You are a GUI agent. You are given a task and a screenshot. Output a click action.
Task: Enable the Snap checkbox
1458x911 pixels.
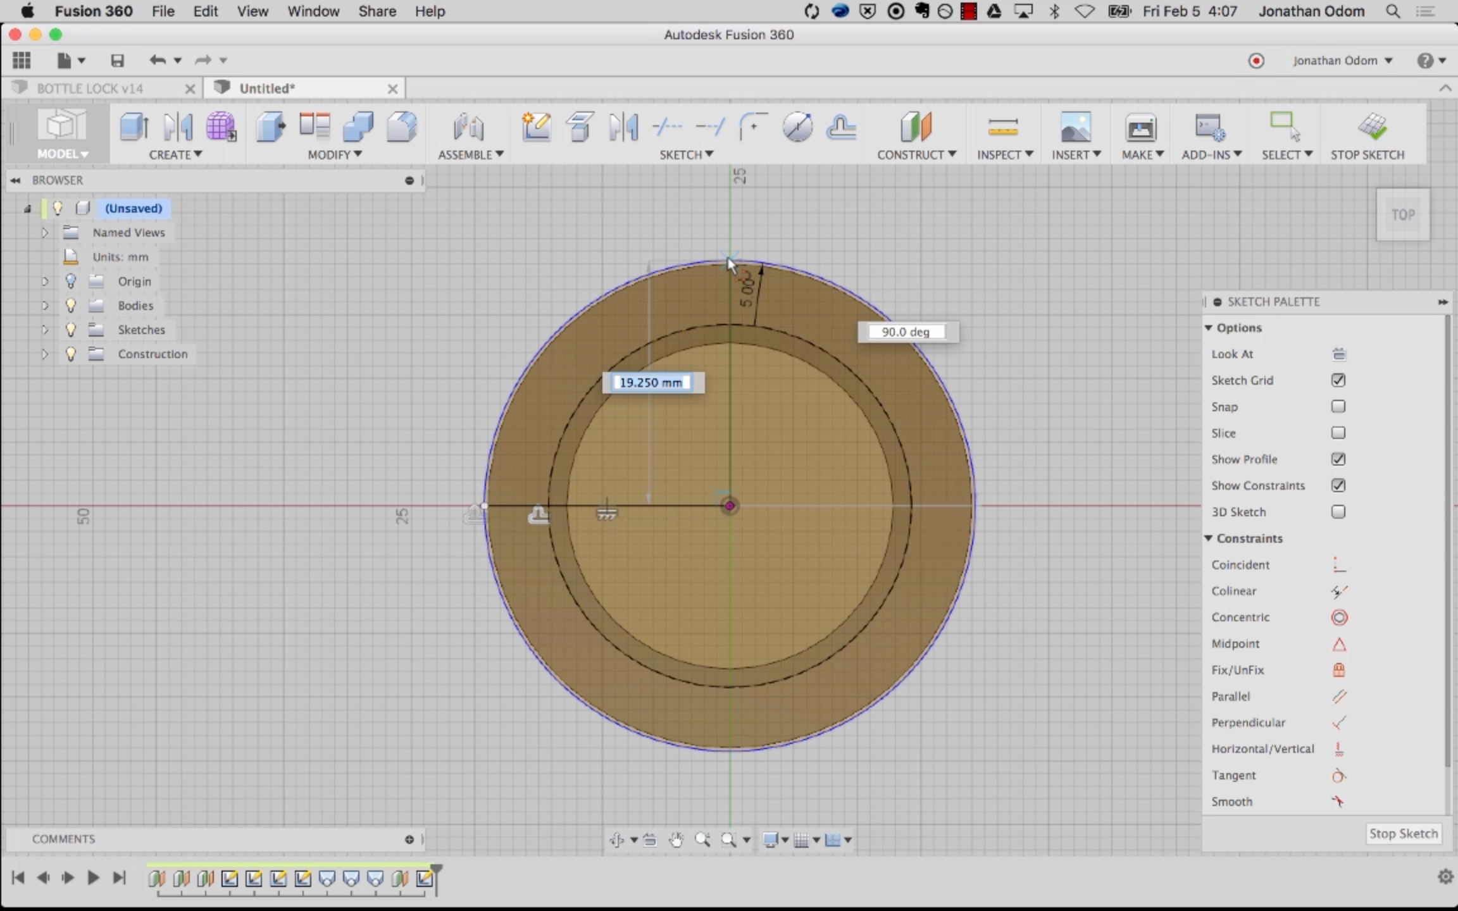tap(1338, 407)
